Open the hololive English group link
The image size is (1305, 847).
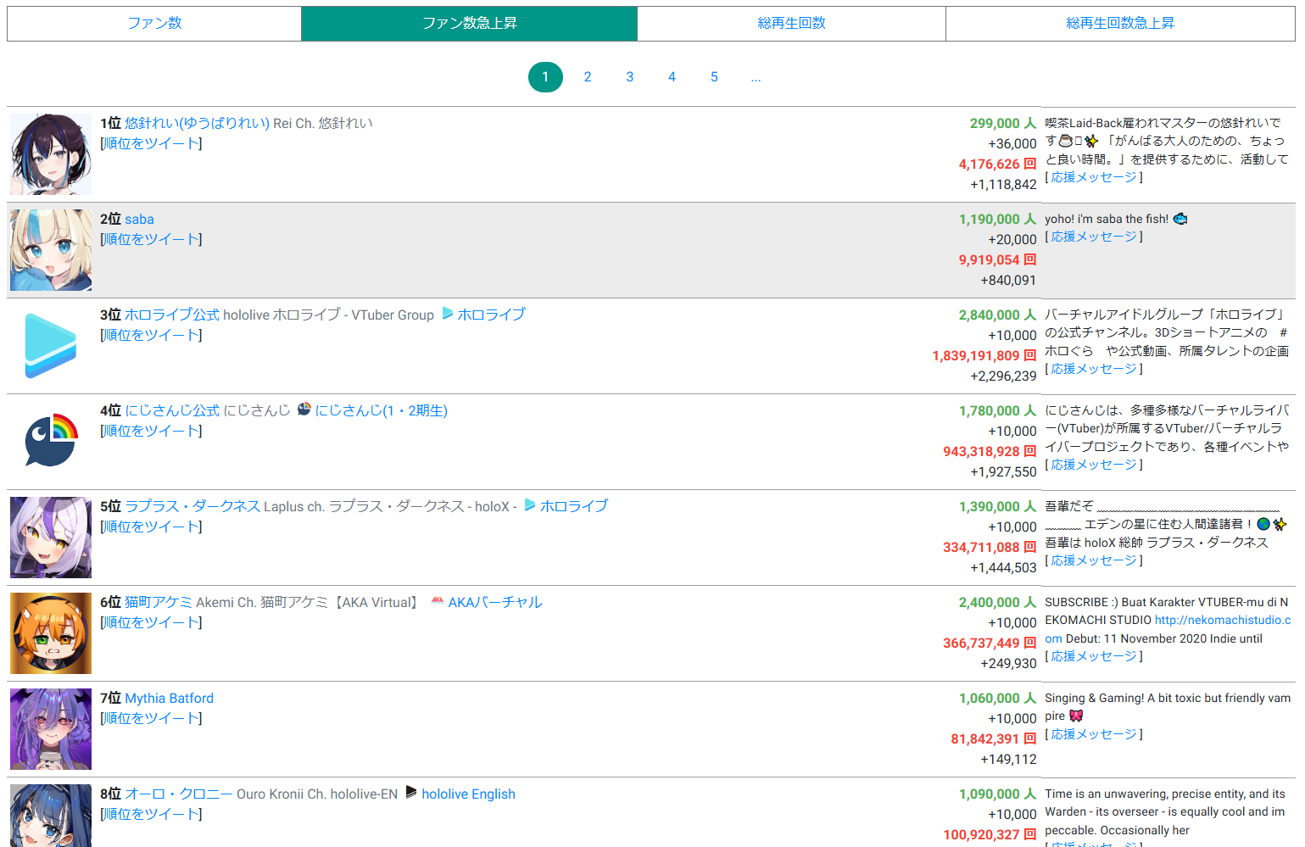point(469,794)
